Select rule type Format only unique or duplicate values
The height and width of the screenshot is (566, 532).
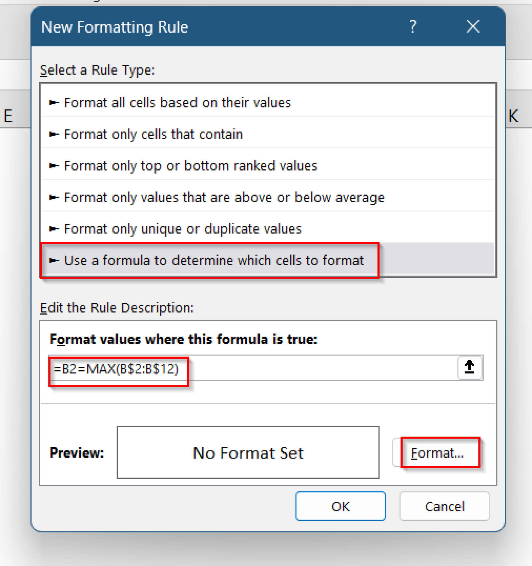(x=183, y=229)
